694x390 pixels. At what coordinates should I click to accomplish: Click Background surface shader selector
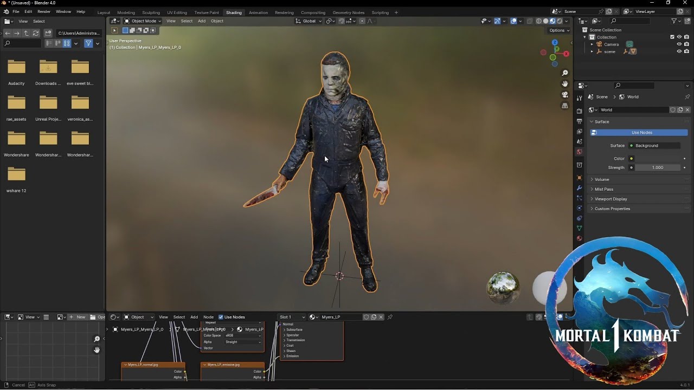[x=654, y=146]
